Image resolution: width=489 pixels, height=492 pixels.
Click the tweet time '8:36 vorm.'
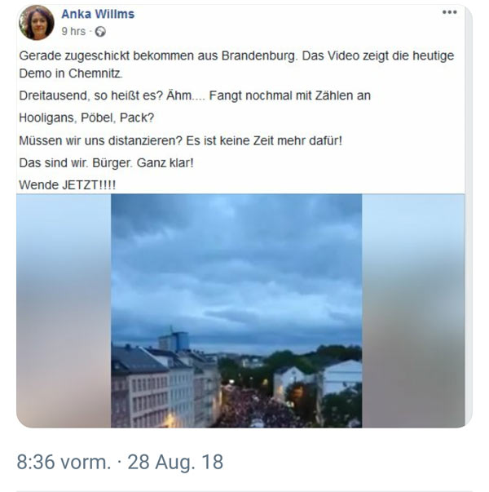click(64, 462)
